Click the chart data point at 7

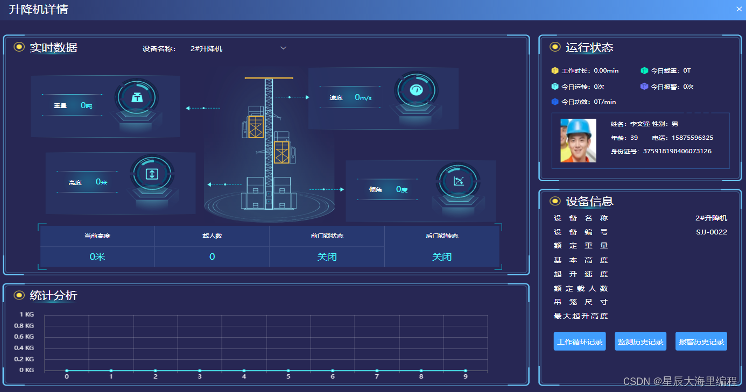click(x=377, y=370)
